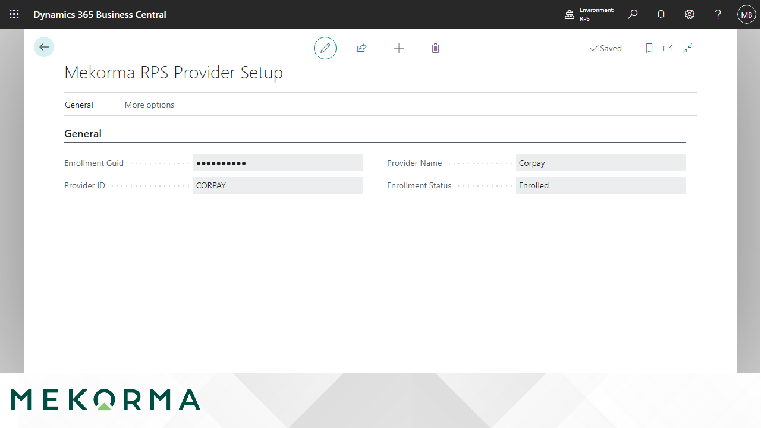
Task: Click the Enrollment Guid masked field
Action: [x=278, y=163]
